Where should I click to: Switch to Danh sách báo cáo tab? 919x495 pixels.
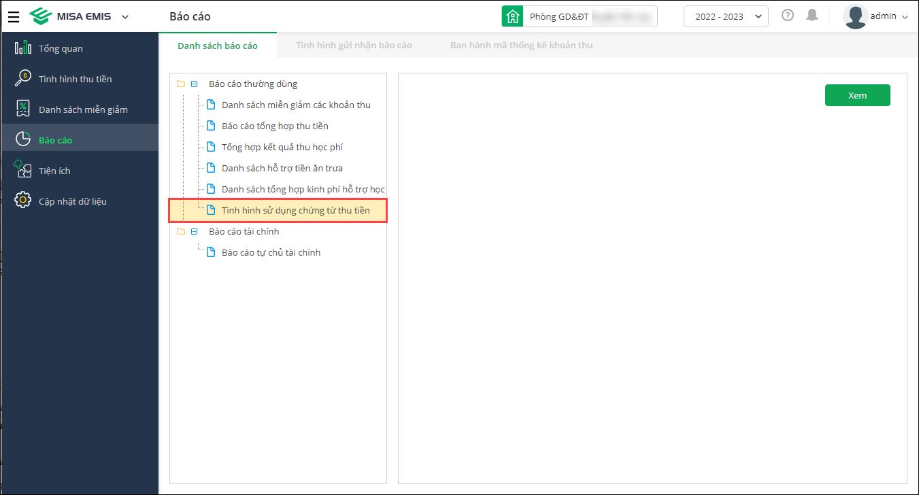pos(218,46)
